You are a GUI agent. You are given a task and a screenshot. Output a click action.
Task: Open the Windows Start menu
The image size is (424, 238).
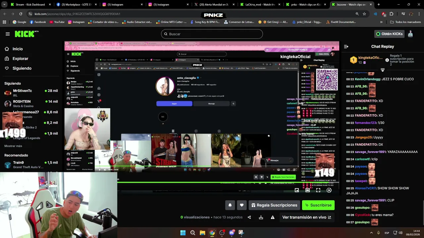point(183,233)
